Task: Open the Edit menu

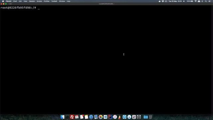Action: pos(20,1)
